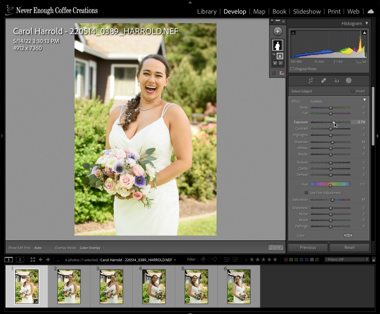Check the Original Photo checkbox
The height and width of the screenshot is (314, 380).
click(292, 69)
